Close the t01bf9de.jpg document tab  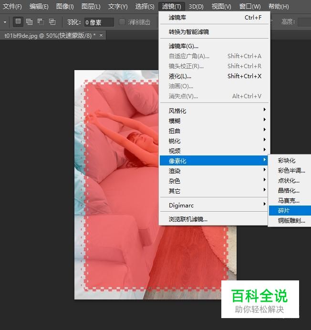point(101,35)
